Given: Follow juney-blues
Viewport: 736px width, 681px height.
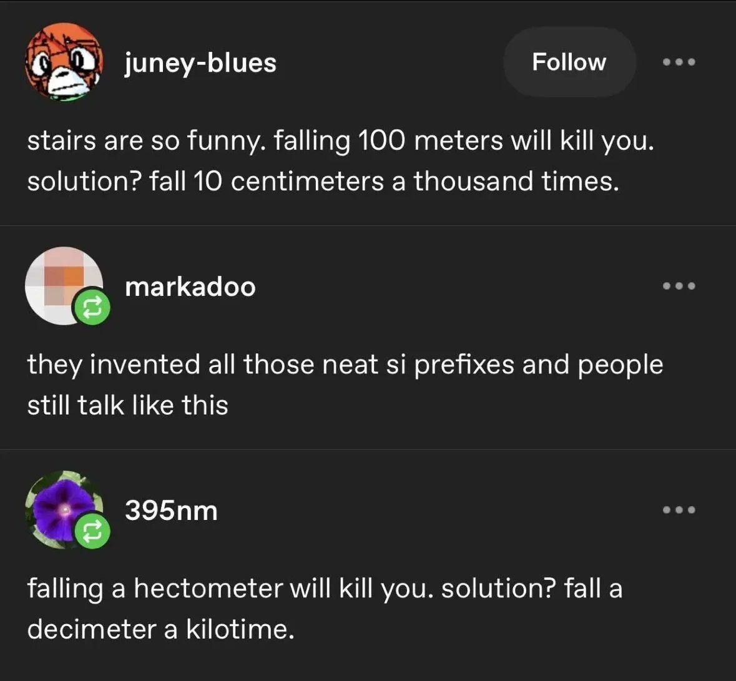Looking at the screenshot, I should click(x=569, y=62).
